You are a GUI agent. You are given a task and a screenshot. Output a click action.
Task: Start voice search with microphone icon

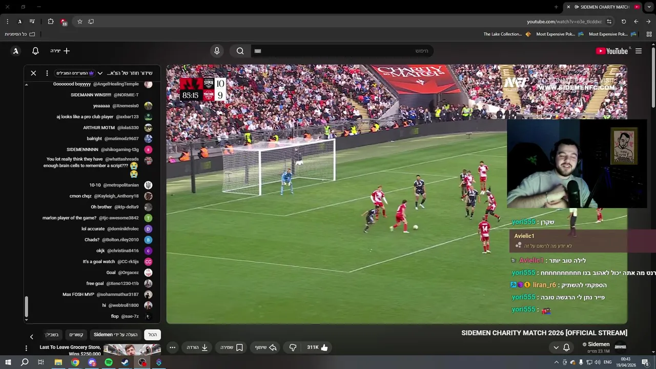point(217,51)
